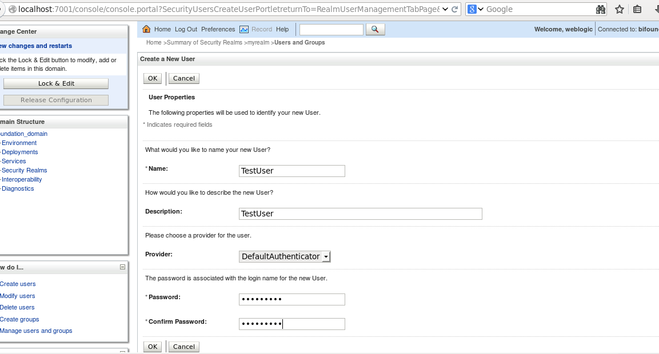The height and width of the screenshot is (354, 659).
Task: Open the Provider DefaultAuthenticator dropdown
Action: (285, 256)
